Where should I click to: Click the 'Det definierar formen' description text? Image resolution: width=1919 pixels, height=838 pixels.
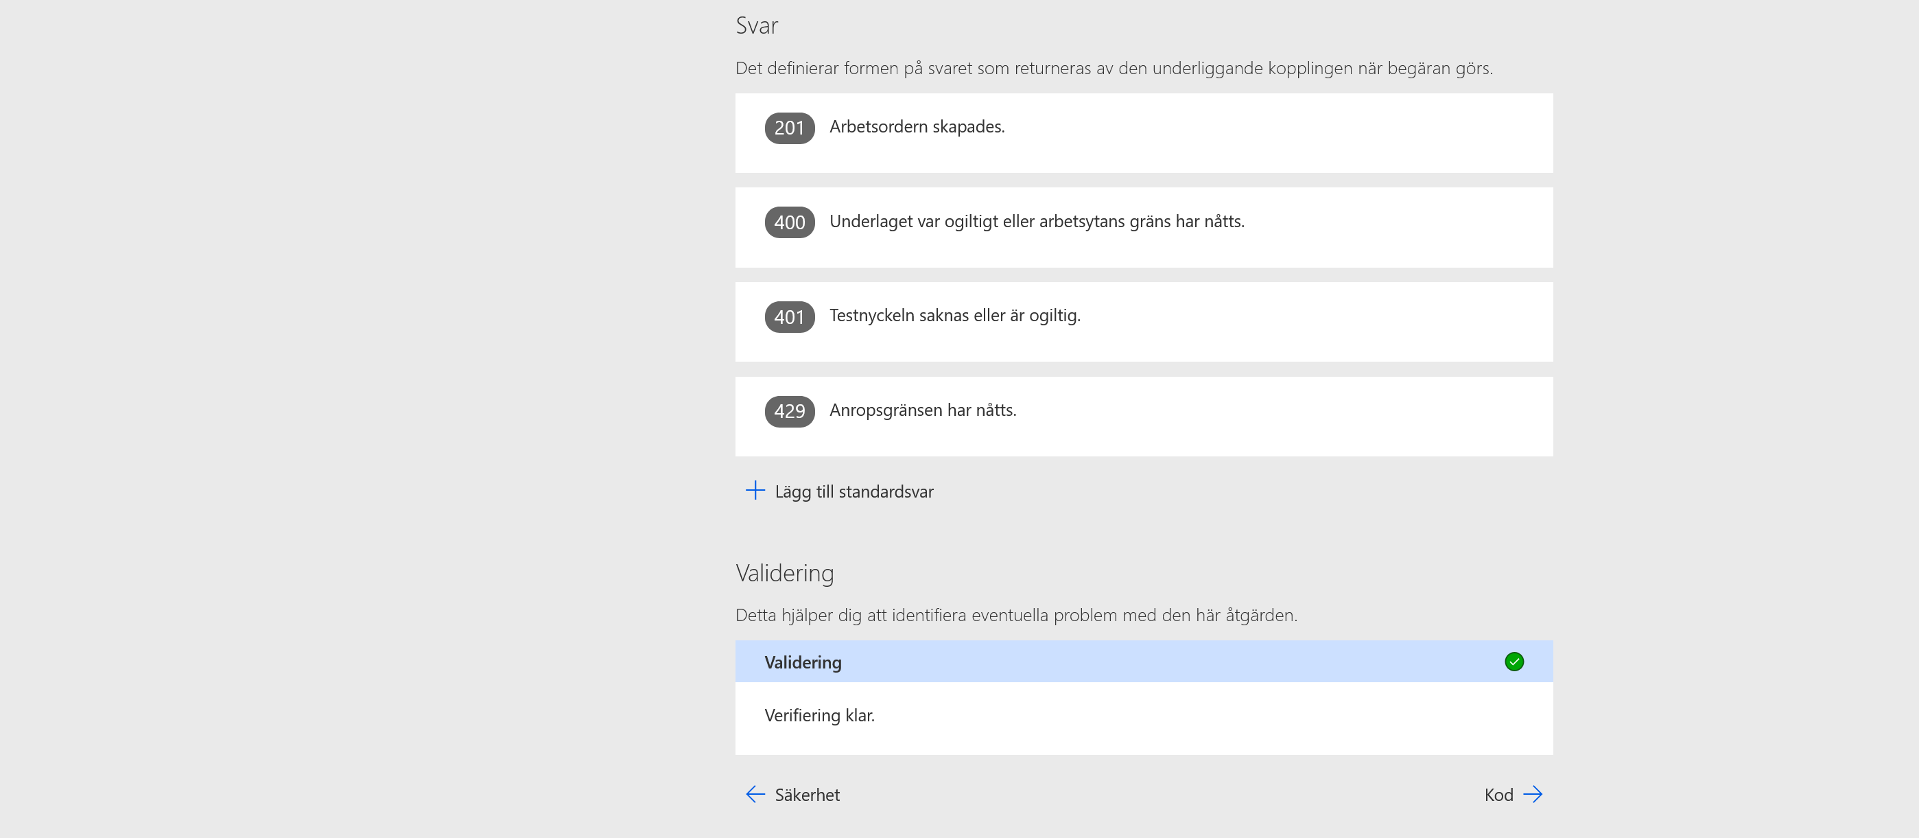tap(1114, 69)
